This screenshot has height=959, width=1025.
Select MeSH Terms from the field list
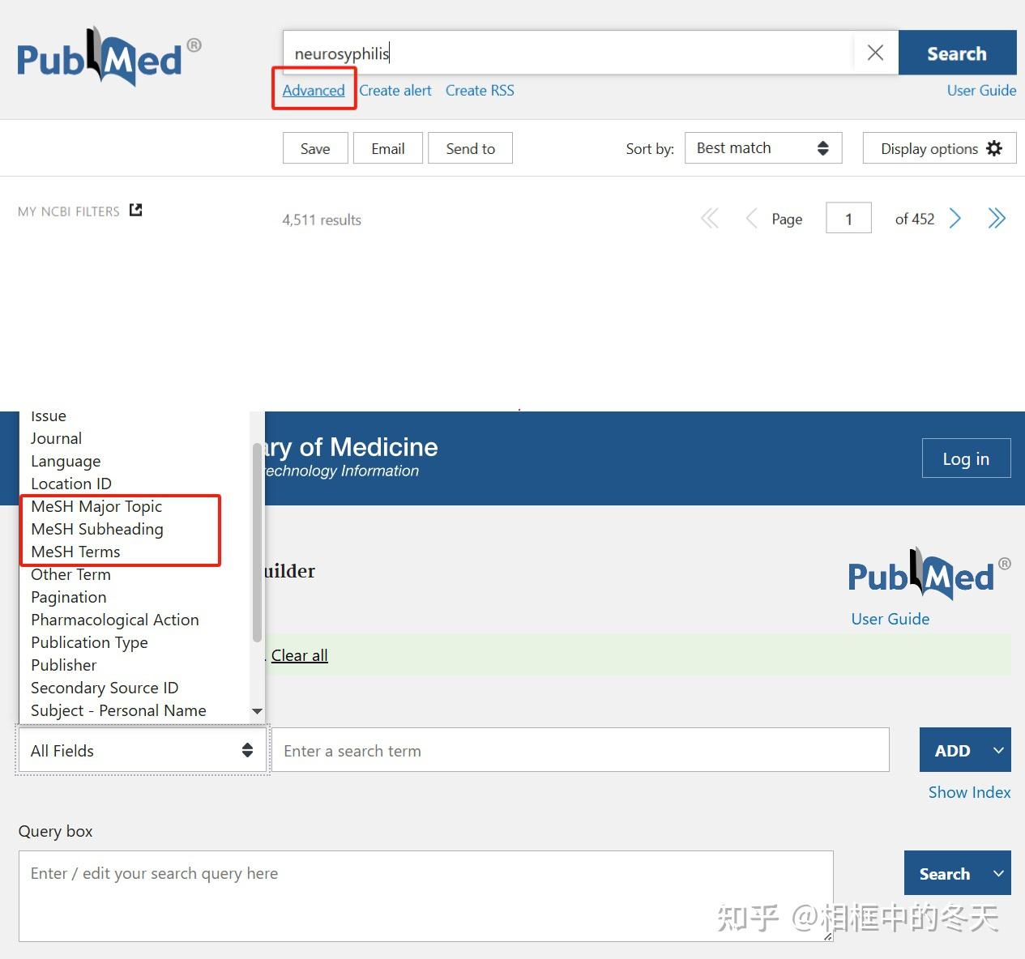pos(75,552)
